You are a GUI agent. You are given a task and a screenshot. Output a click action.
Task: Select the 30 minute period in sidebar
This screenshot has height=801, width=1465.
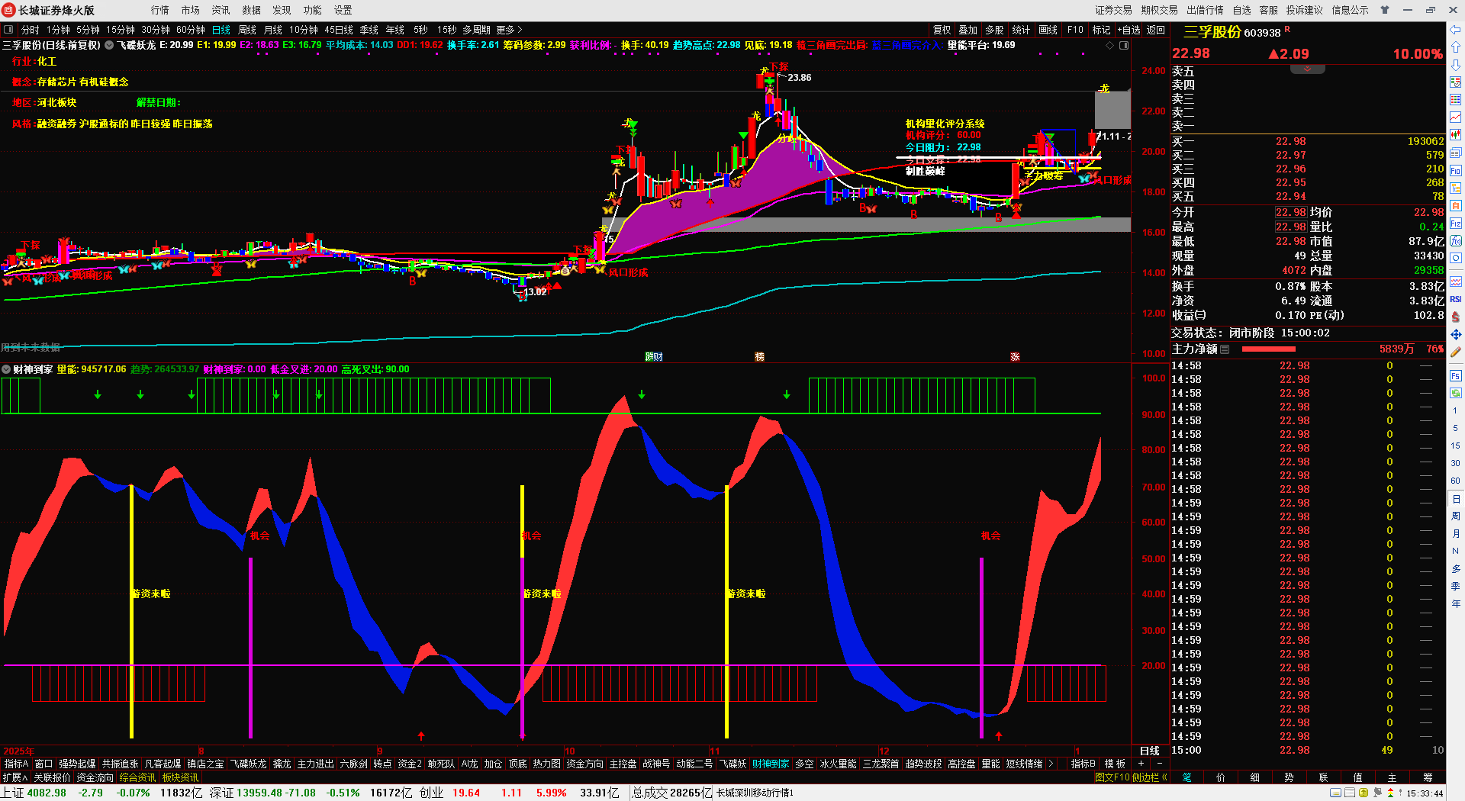(1456, 463)
